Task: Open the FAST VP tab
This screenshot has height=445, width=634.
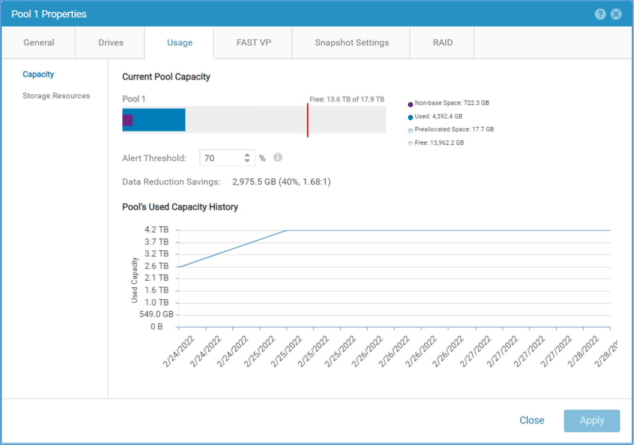Action: pos(253,42)
